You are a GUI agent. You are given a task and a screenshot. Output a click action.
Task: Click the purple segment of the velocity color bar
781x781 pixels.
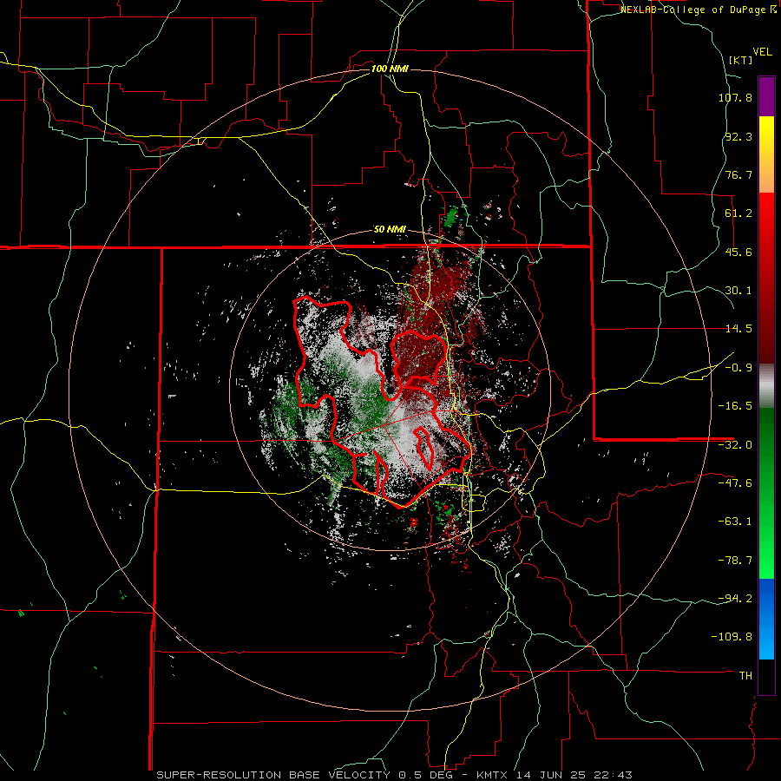[x=766, y=96]
